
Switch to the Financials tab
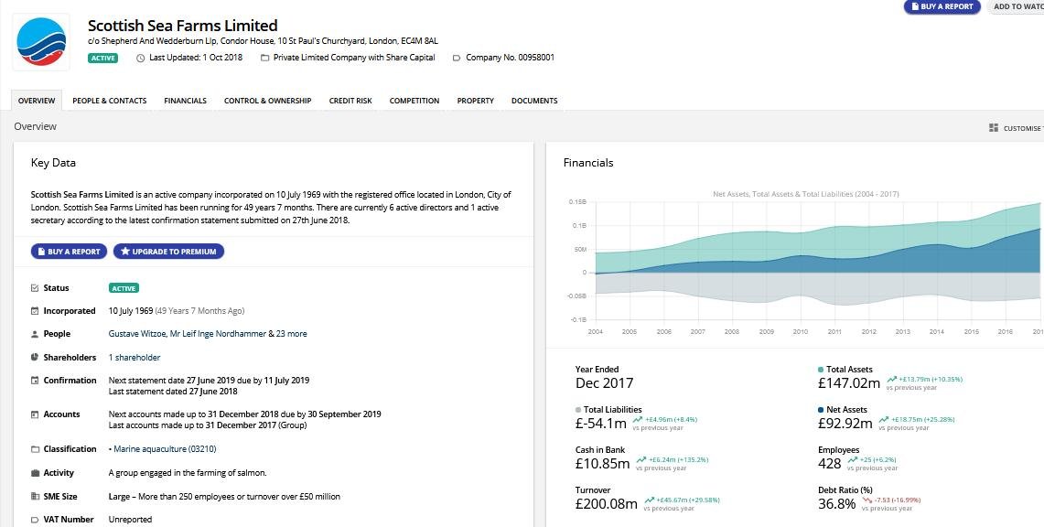pos(185,101)
